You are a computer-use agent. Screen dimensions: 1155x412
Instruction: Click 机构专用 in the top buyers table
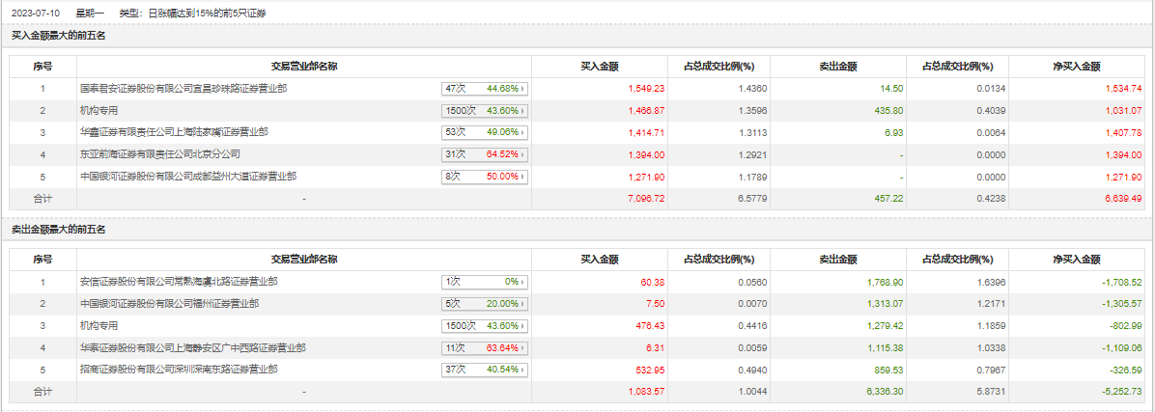pos(99,111)
